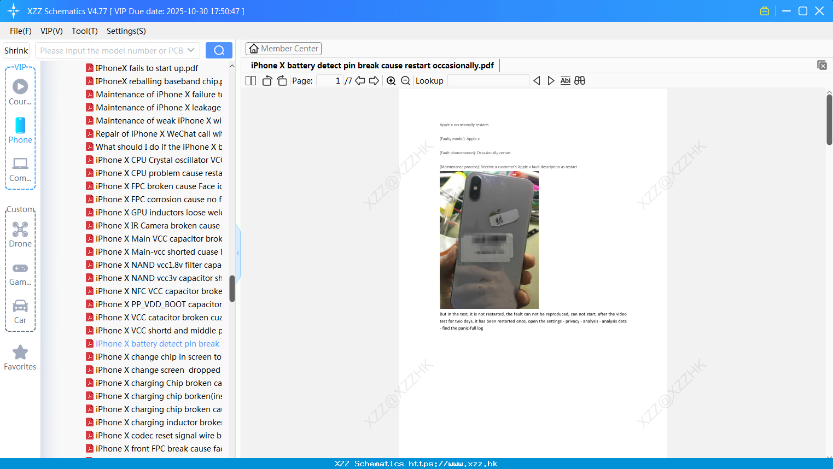The height and width of the screenshot is (469, 833).
Task: Open the model number dropdown
Action: tap(191, 50)
